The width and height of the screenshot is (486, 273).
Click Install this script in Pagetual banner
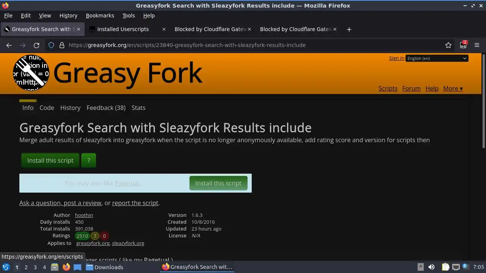tap(218, 183)
